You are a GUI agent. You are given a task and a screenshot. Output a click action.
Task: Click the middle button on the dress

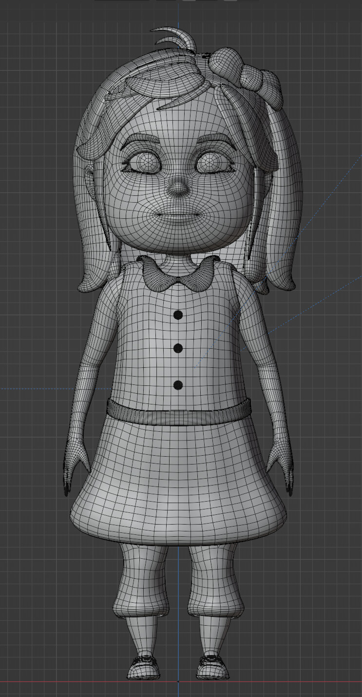178,348
